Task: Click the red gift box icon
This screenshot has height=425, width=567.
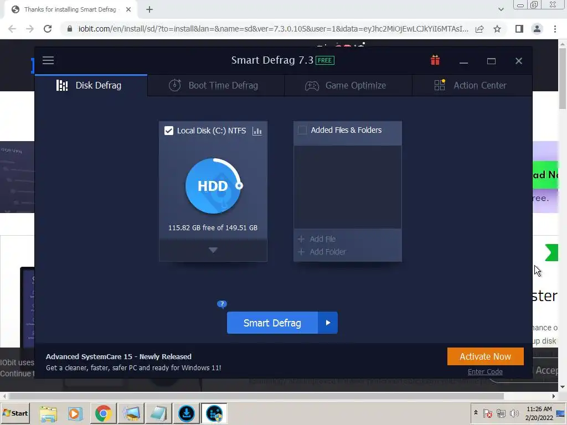Action: pos(435,60)
